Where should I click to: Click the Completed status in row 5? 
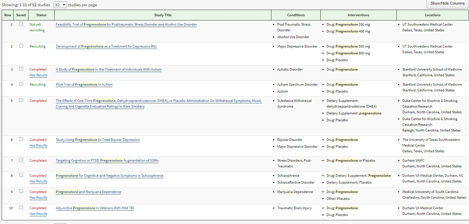38,101
